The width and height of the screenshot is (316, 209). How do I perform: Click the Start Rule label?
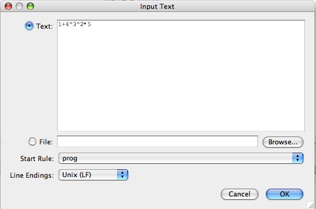[x=37, y=158]
